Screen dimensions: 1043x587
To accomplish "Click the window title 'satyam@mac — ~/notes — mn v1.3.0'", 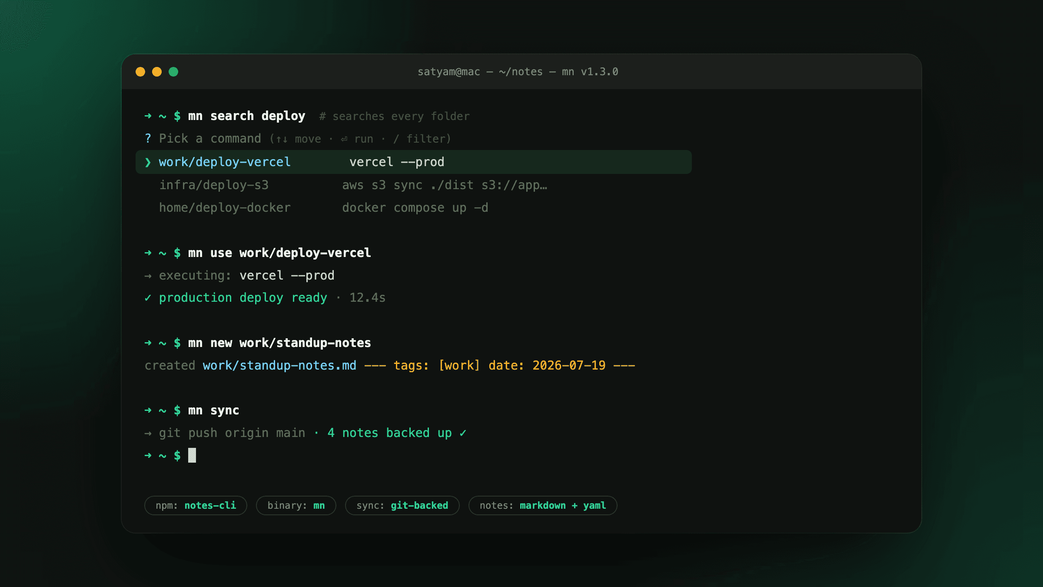I will [518, 72].
